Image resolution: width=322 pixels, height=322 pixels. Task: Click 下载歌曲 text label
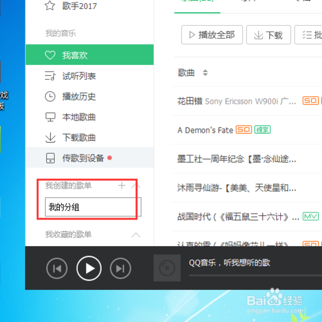79,138
